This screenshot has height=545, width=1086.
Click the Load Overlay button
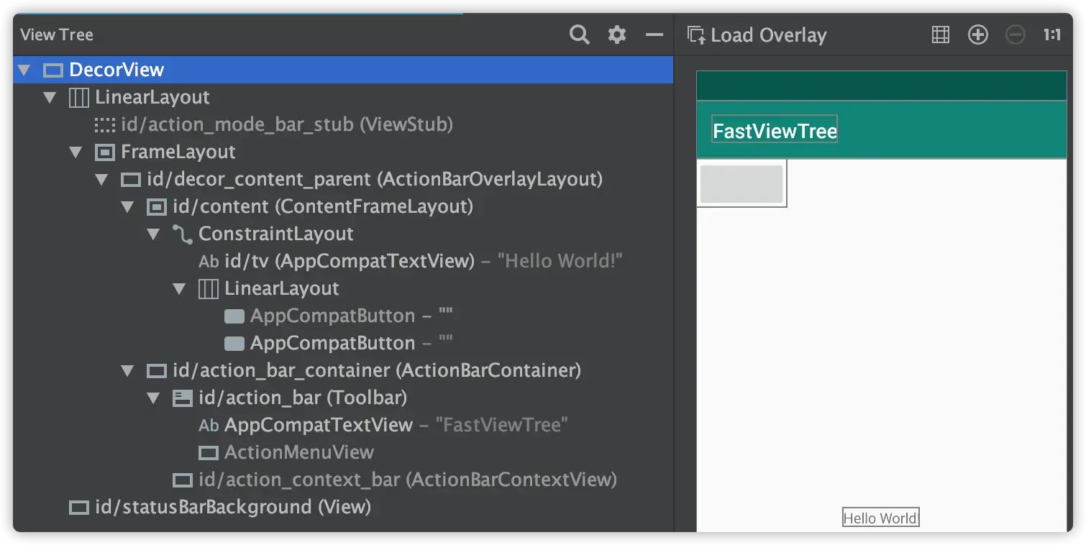point(757,35)
